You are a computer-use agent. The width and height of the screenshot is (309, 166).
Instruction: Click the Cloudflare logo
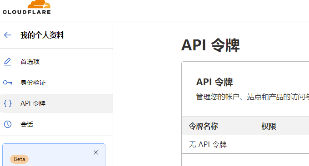coord(27,7)
